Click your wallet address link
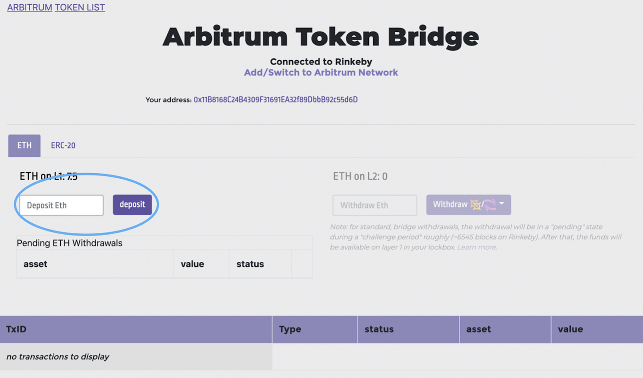 pyautogui.click(x=275, y=99)
